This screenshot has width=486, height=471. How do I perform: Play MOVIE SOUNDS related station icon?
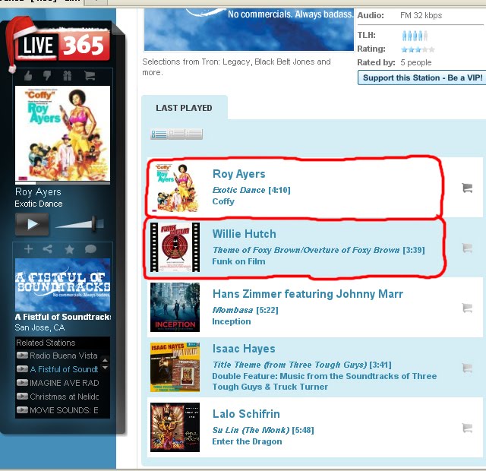tap(22, 410)
